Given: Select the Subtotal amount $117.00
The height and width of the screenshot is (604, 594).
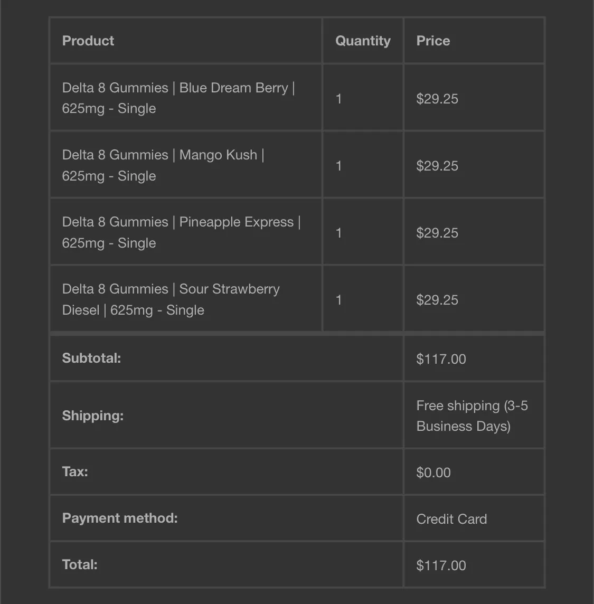Looking at the screenshot, I should tap(441, 359).
